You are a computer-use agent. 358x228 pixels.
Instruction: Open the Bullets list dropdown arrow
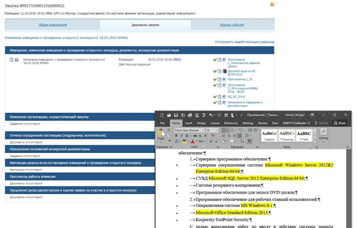(227, 130)
